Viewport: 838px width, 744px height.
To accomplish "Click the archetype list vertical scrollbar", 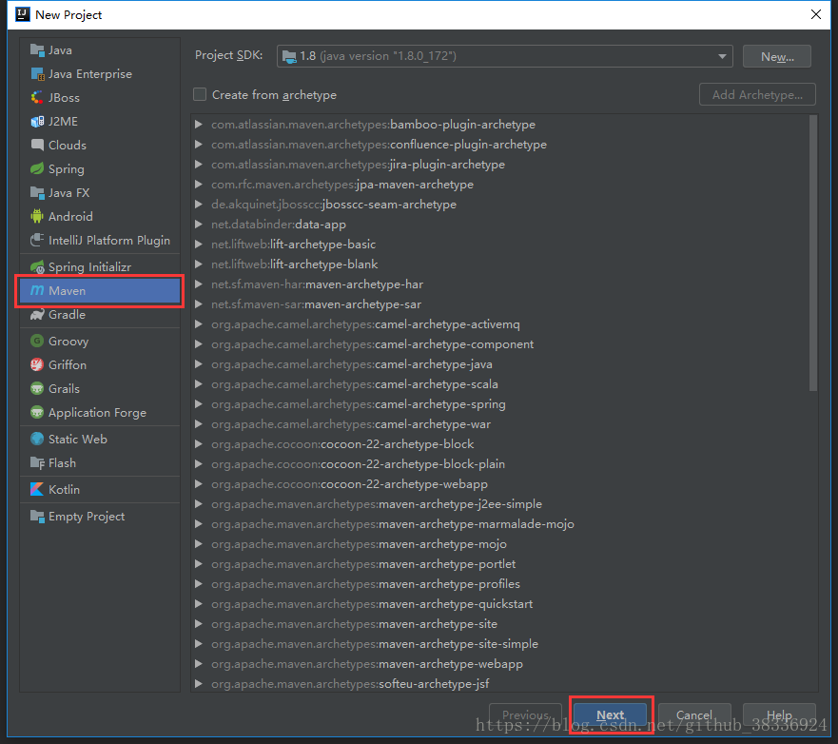I will [813, 253].
